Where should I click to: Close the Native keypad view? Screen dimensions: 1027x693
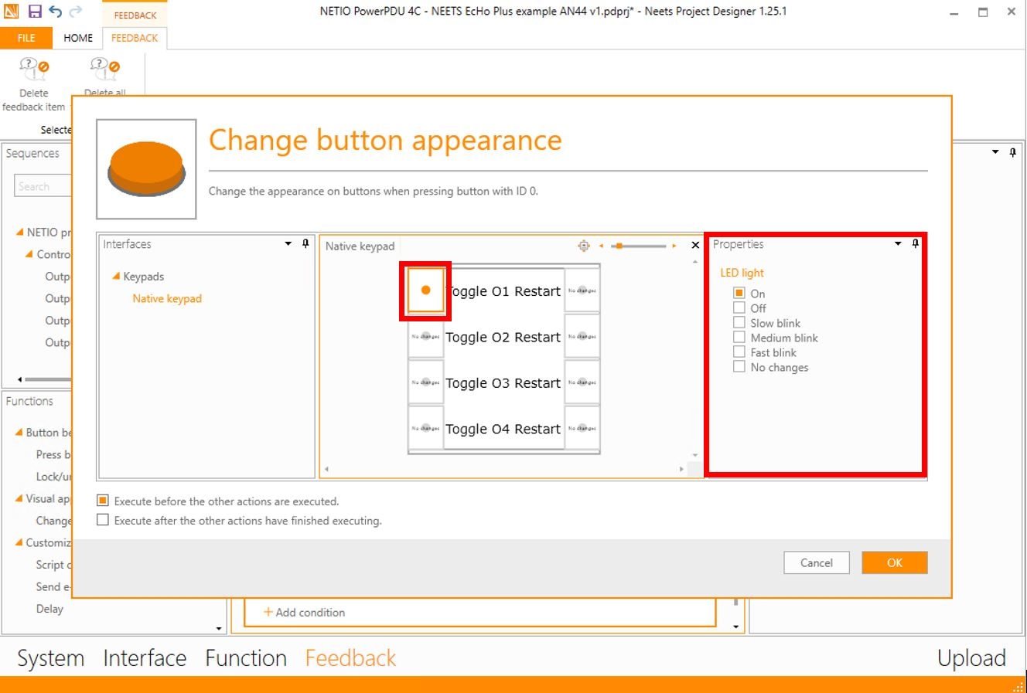click(x=695, y=246)
